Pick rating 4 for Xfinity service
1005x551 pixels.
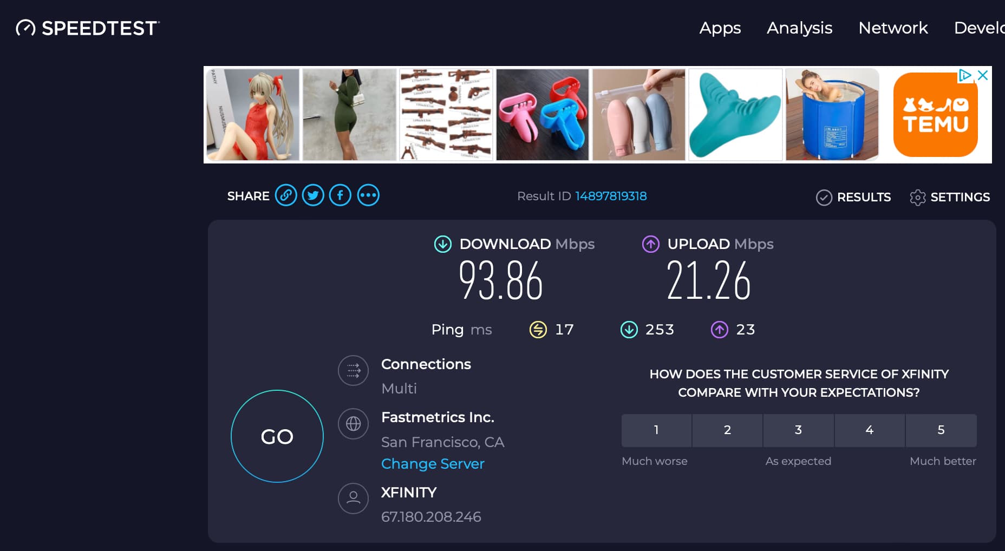[870, 430]
